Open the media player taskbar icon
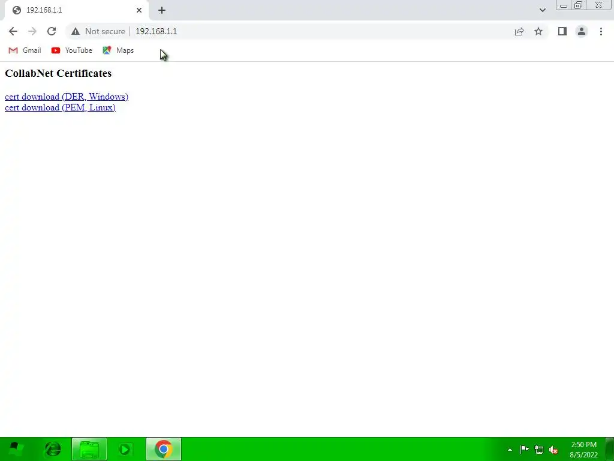 (x=125, y=449)
